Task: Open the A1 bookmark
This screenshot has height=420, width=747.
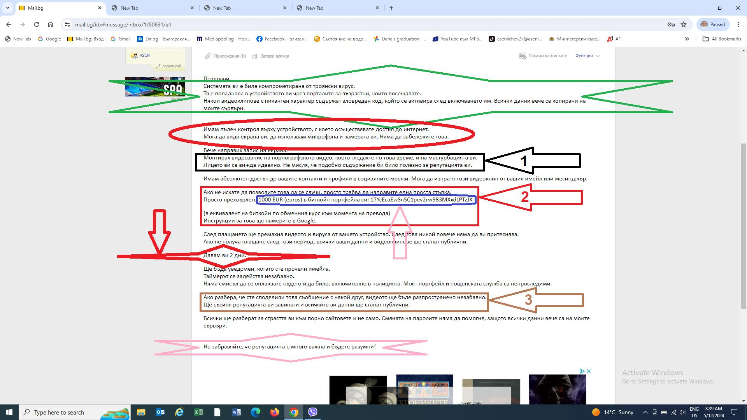Action: click(x=614, y=39)
